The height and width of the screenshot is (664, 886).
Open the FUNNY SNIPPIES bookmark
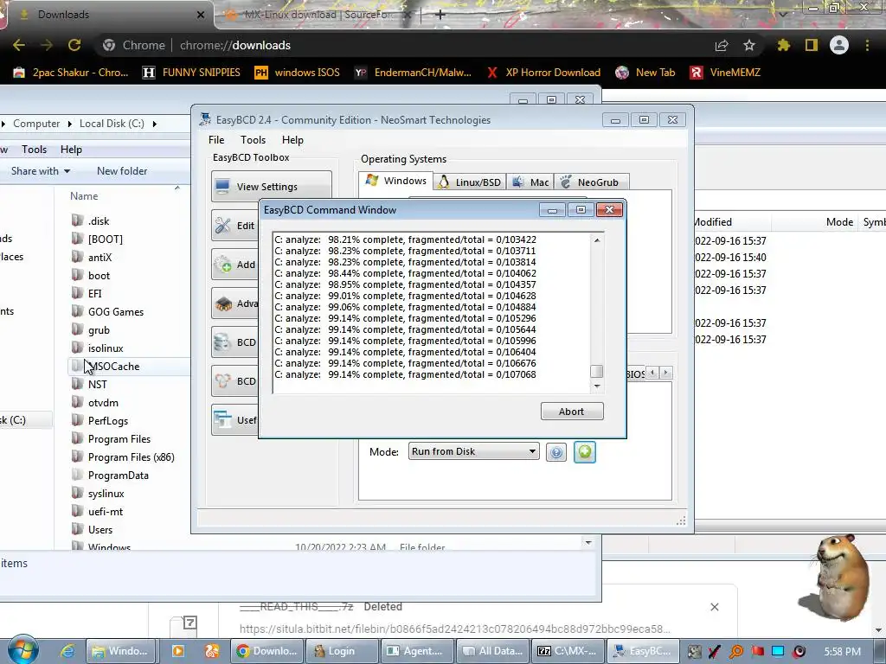(191, 73)
